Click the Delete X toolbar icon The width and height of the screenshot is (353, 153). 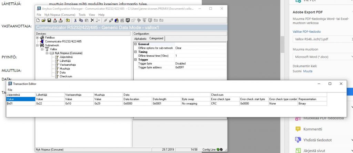point(92,20)
